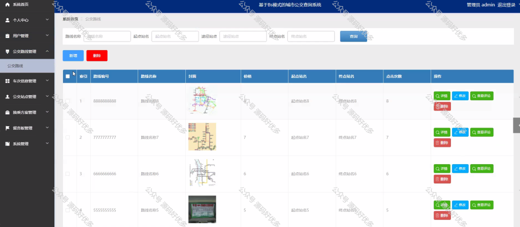The width and height of the screenshot is (520, 227).
Task: Open the 系统首页 sidebar item
Action: click(x=27, y=5)
